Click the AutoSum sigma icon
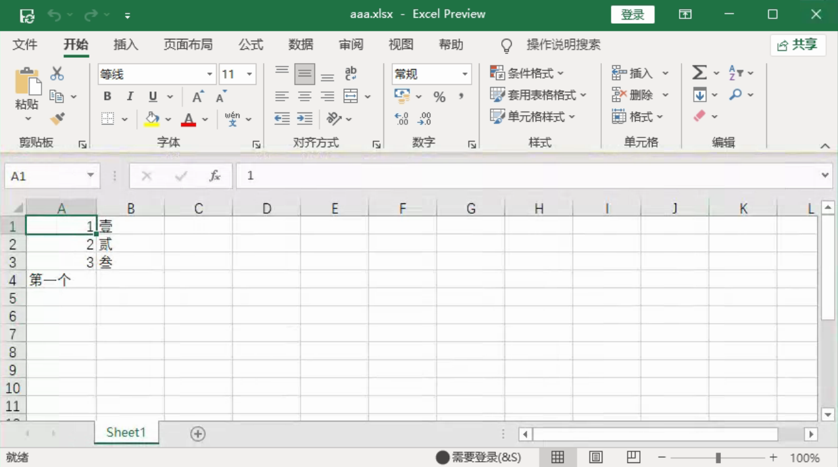Image resolution: width=838 pixels, height=467 pixels. pyautogui.click(x=699, y=73)
